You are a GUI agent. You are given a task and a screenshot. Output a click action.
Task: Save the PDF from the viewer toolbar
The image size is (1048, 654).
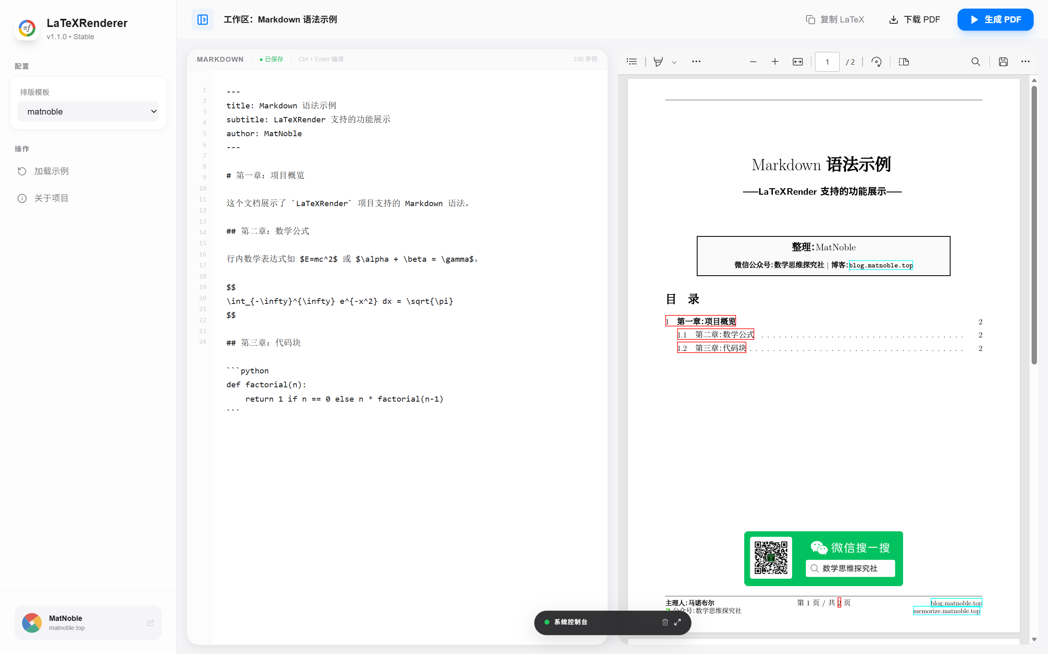(1003, 61)
